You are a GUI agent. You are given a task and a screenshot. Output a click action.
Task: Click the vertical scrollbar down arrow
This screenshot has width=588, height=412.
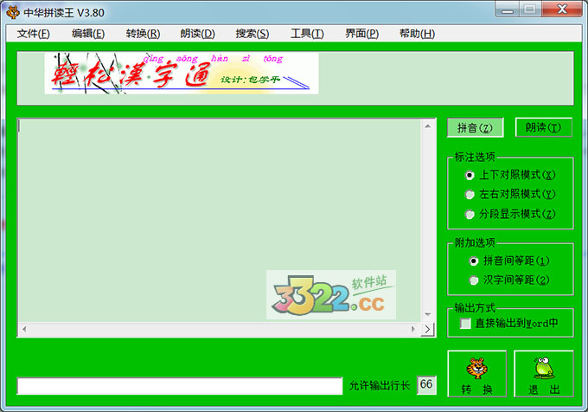point(428,314)
